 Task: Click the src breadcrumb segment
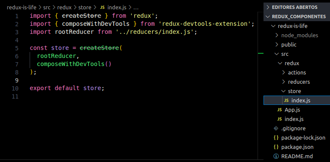47,8
